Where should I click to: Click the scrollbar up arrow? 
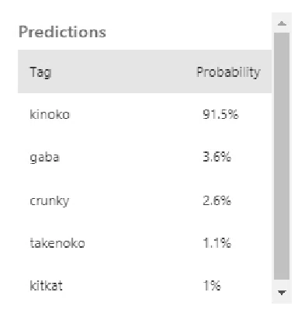[282, 23]
